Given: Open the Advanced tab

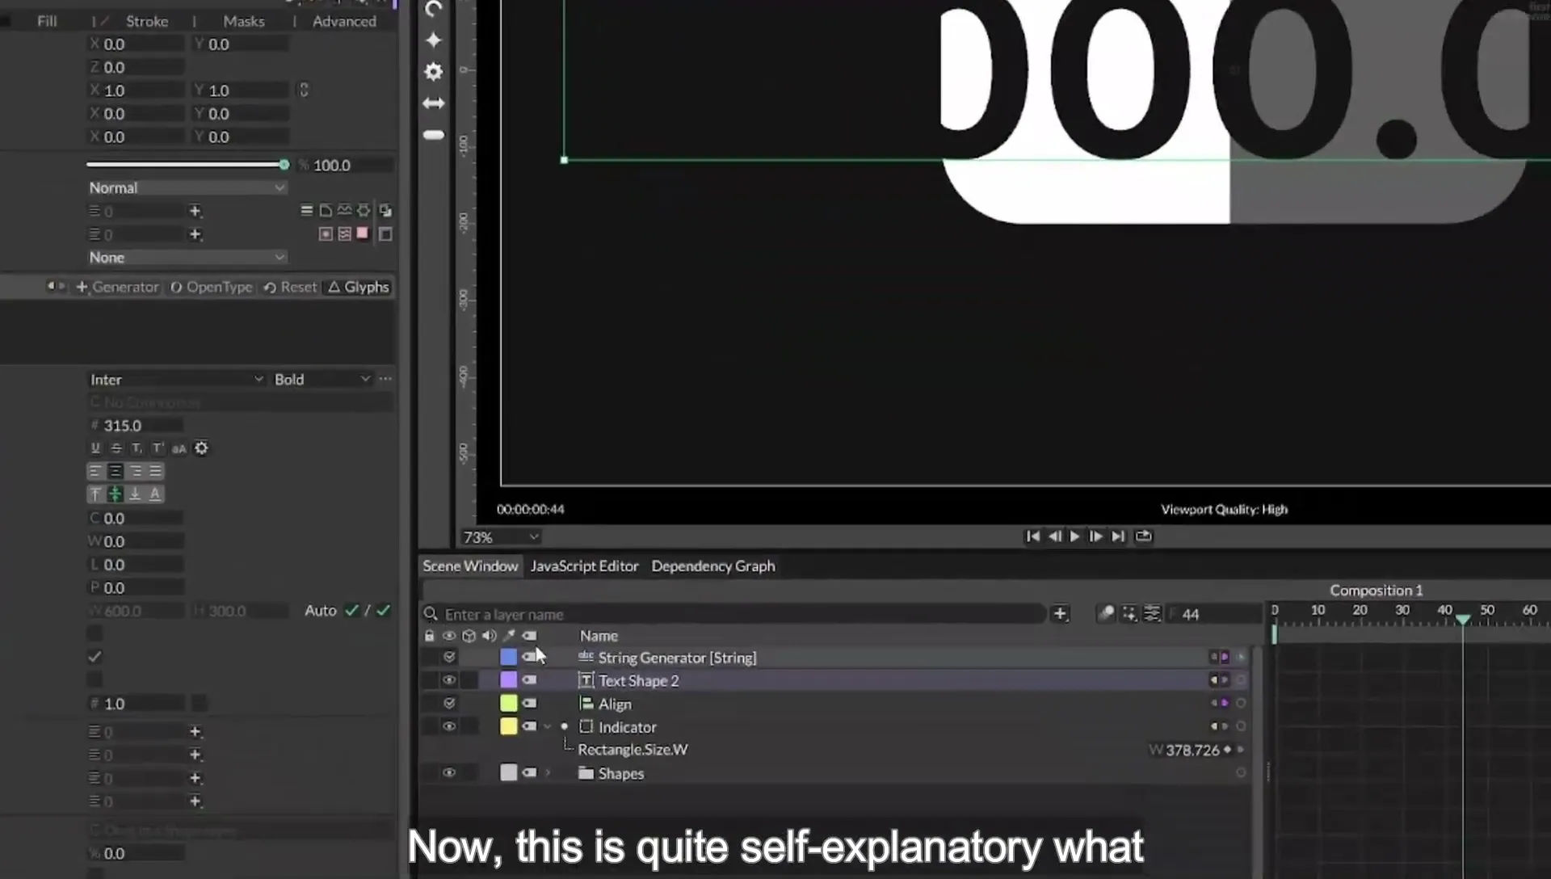Looking at the screenshot, I should click(x=344, y=21).
